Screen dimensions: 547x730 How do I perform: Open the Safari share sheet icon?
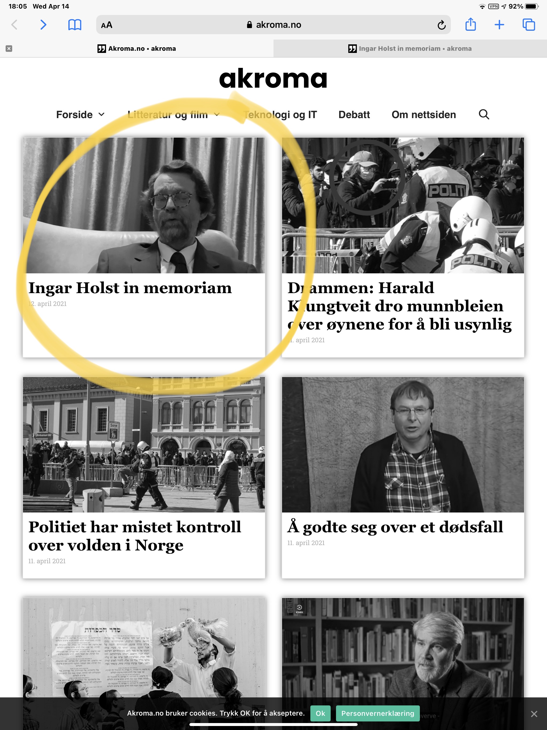pos(470,24)
